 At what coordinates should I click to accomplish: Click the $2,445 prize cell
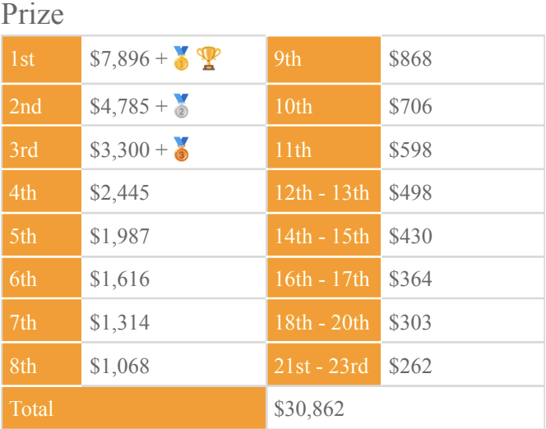[120, 193]
